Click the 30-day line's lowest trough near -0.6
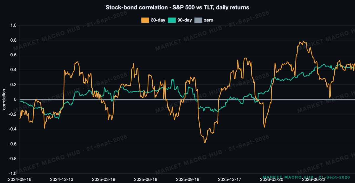 [x=205, y=143]
